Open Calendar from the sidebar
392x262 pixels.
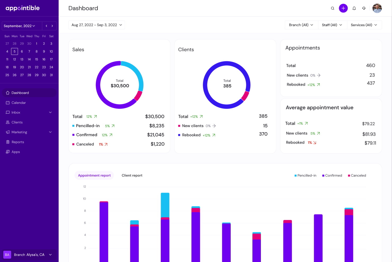19,103
